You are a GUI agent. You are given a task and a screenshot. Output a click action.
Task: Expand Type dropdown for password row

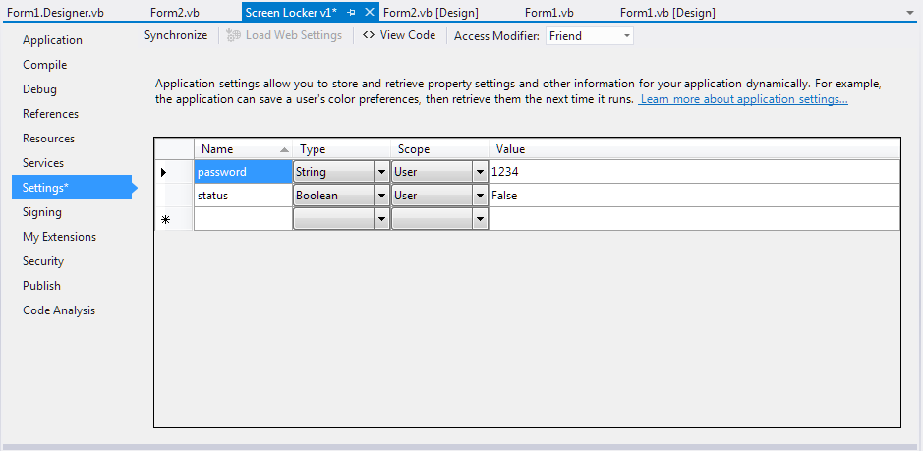(381, 172)
